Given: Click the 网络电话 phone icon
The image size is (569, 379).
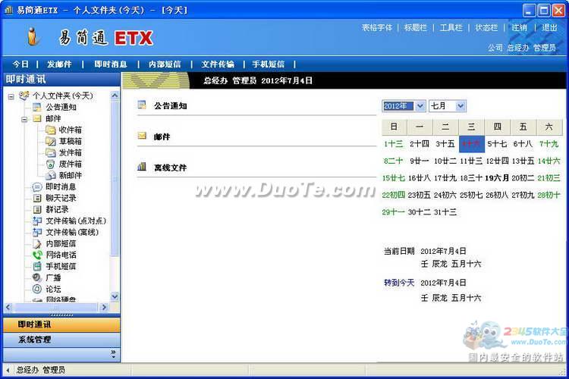Looking at the screenshot, I should point(37,255).
